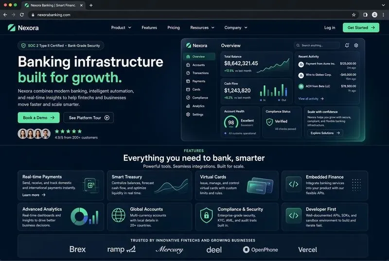Click the Get Started button
The height and width of the screenshot is (261, 389).
coord(361,28)
